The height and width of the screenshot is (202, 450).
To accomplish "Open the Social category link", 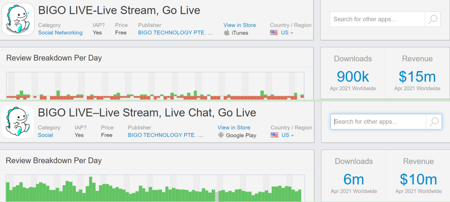I will pos(45,135).
